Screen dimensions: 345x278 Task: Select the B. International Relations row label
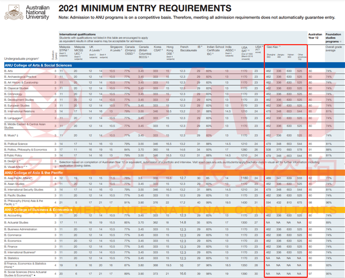click(20, 111)
